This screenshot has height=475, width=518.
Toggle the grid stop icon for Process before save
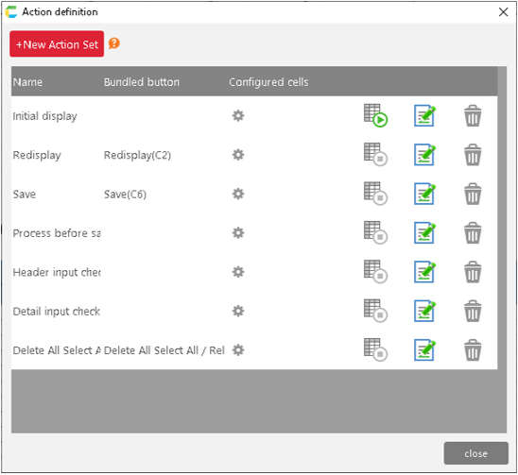pyautogui.click(x=375, y=232)
